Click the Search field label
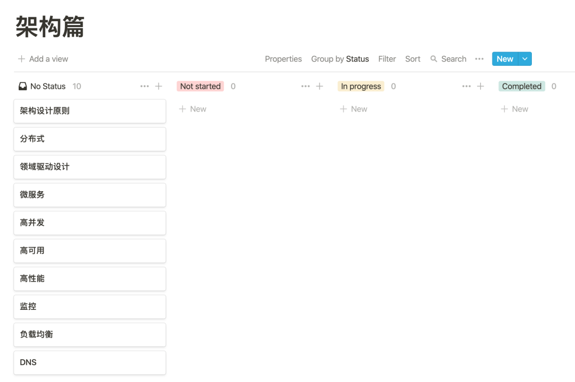Image resolution: width=575 pixels, height=382 pixels. click(x=454, y=59)
